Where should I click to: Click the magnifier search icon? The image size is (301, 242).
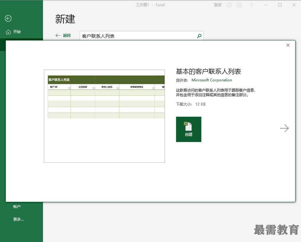pos(199,36)
